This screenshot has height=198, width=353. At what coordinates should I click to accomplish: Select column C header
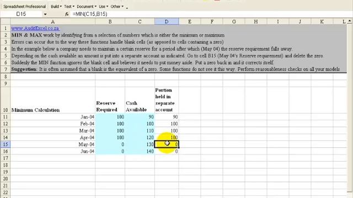pos(140,22)
